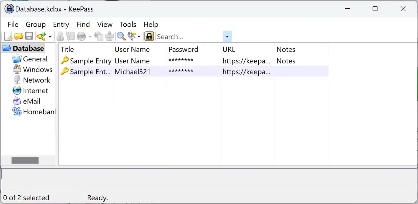Image resolution: width=418 pixels, height=204 pixels.
Task: Click the Database folder icon in tree
Action: tap(7, 48)
